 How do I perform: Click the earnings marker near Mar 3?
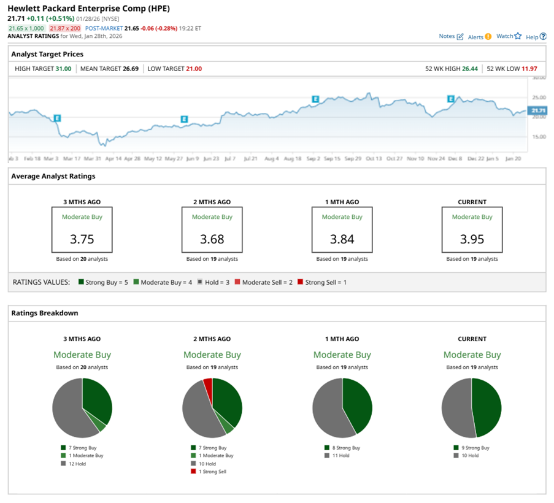(x=57, y=118)
